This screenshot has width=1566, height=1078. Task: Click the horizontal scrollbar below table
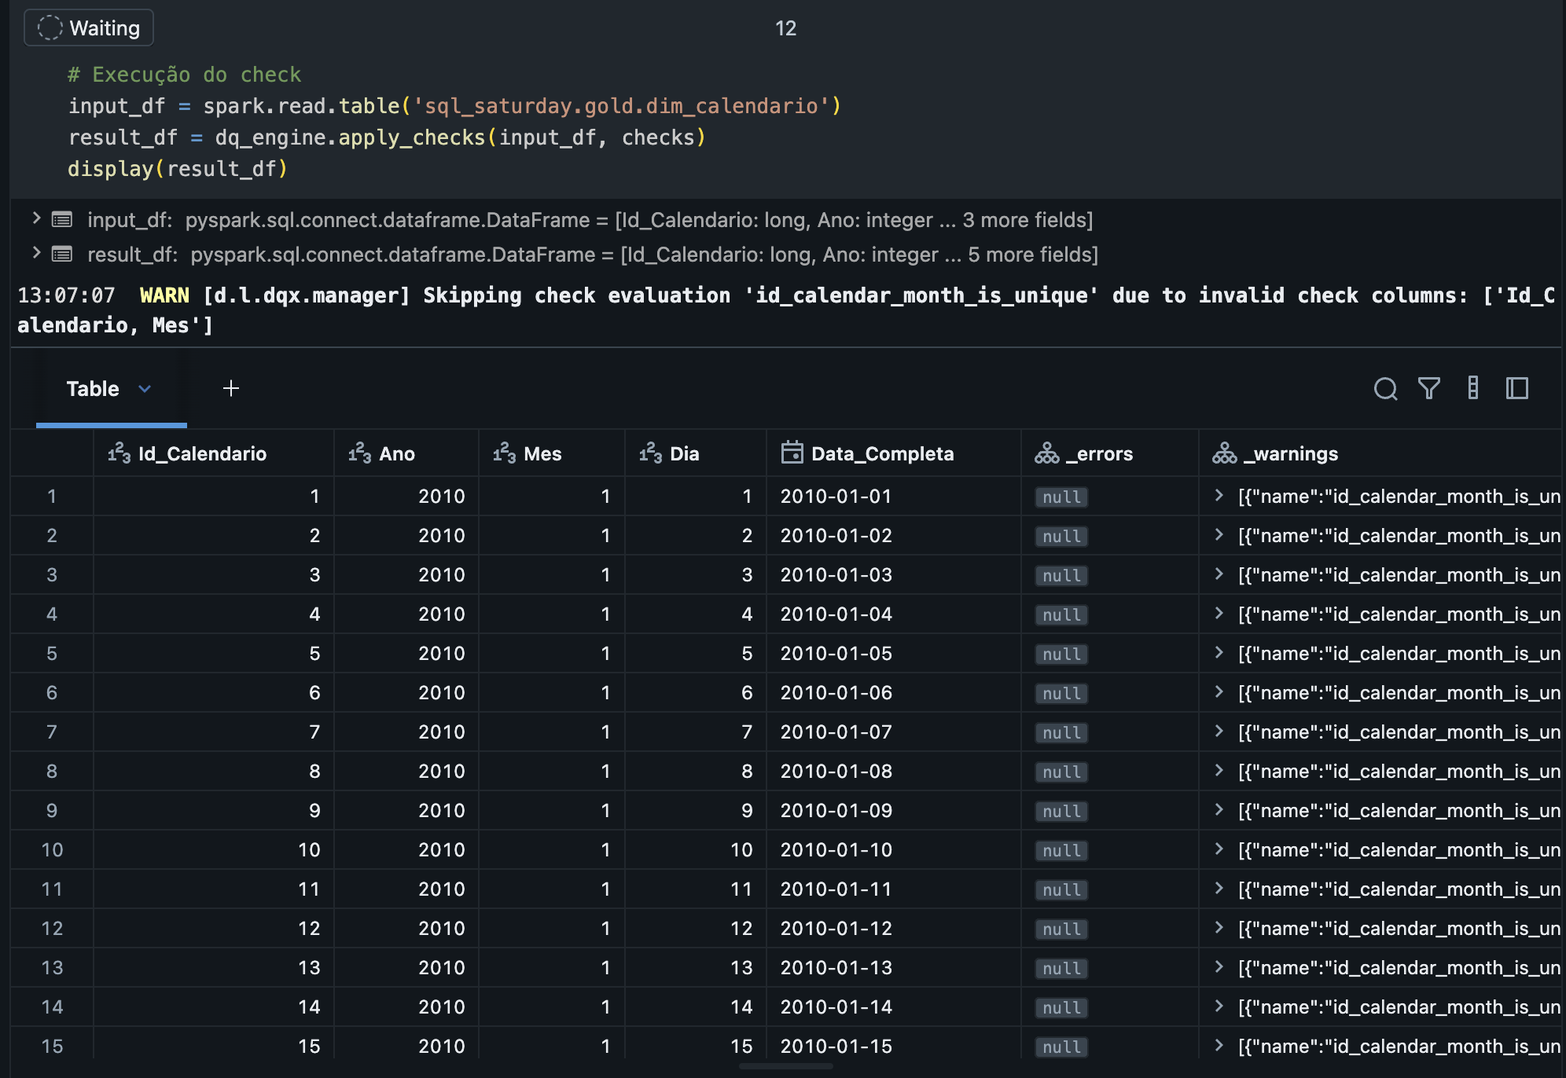click(786, 1066)
